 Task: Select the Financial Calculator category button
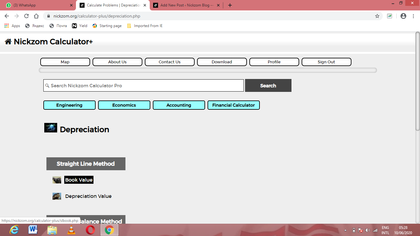point(234,105)
